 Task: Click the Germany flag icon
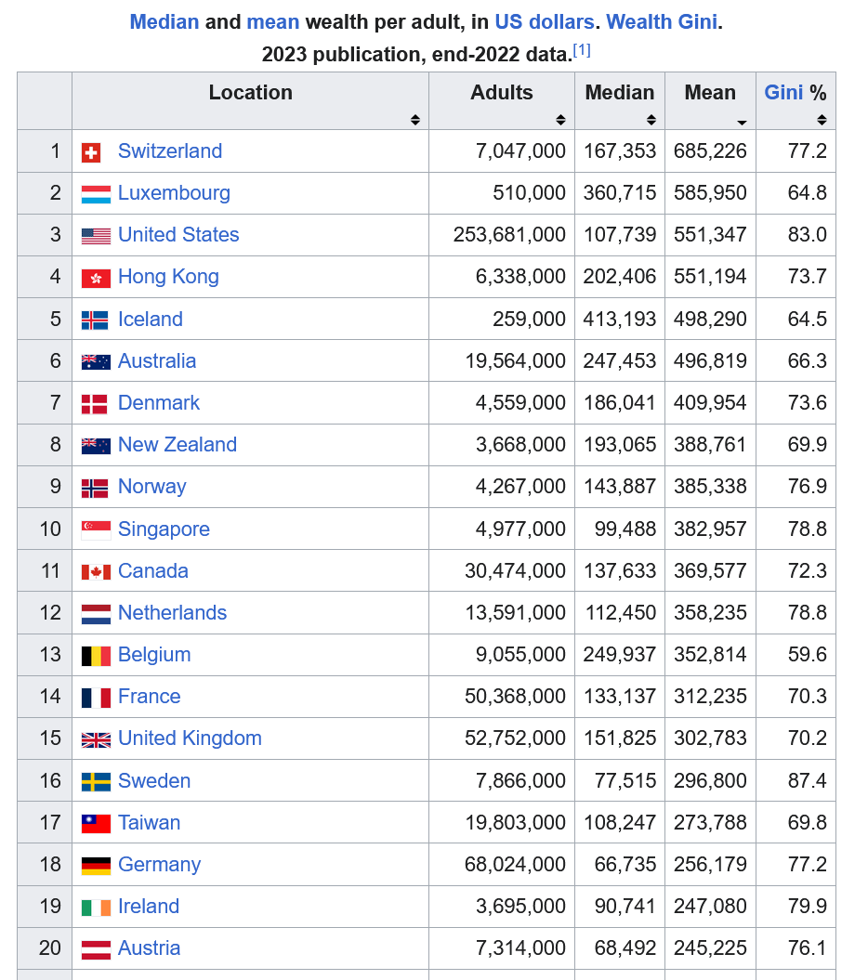click(x=96, y=866)
